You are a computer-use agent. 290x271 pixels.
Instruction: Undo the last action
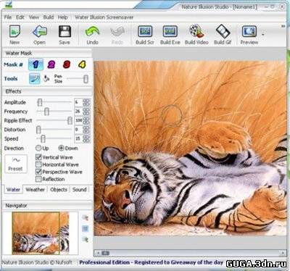pyautogui.click(x=92, y=35)
